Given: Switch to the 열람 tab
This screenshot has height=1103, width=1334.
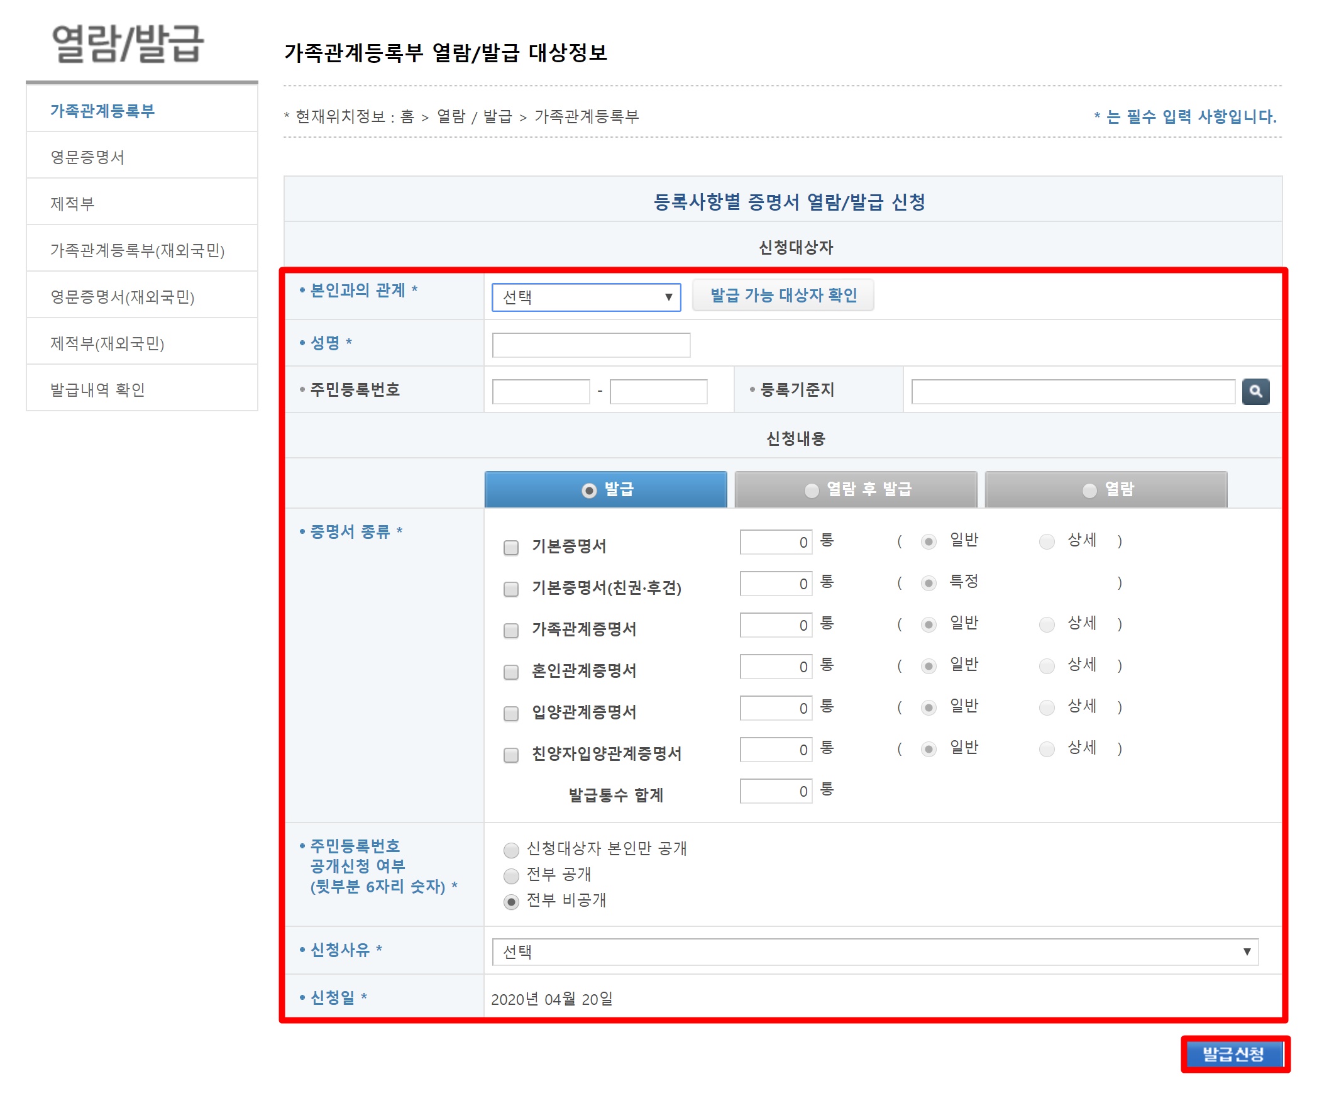Looking at the screenshot, I should pos(1105,489).
